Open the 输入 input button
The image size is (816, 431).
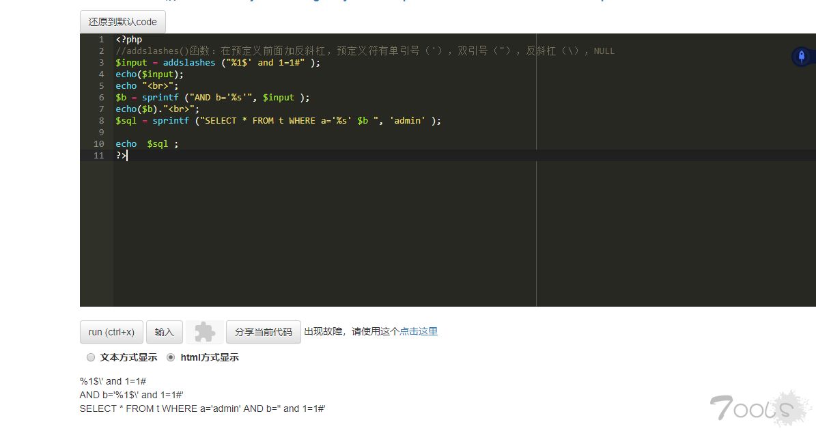pos(164,332)
